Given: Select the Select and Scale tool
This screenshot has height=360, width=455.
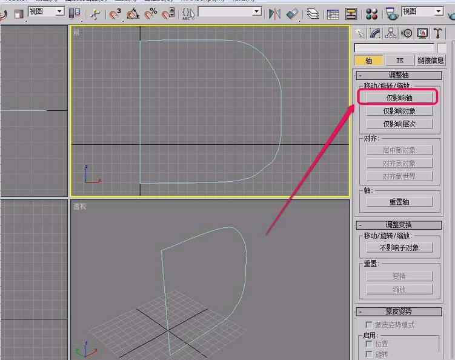Looking at the screenshot, I should pos(19,14).
